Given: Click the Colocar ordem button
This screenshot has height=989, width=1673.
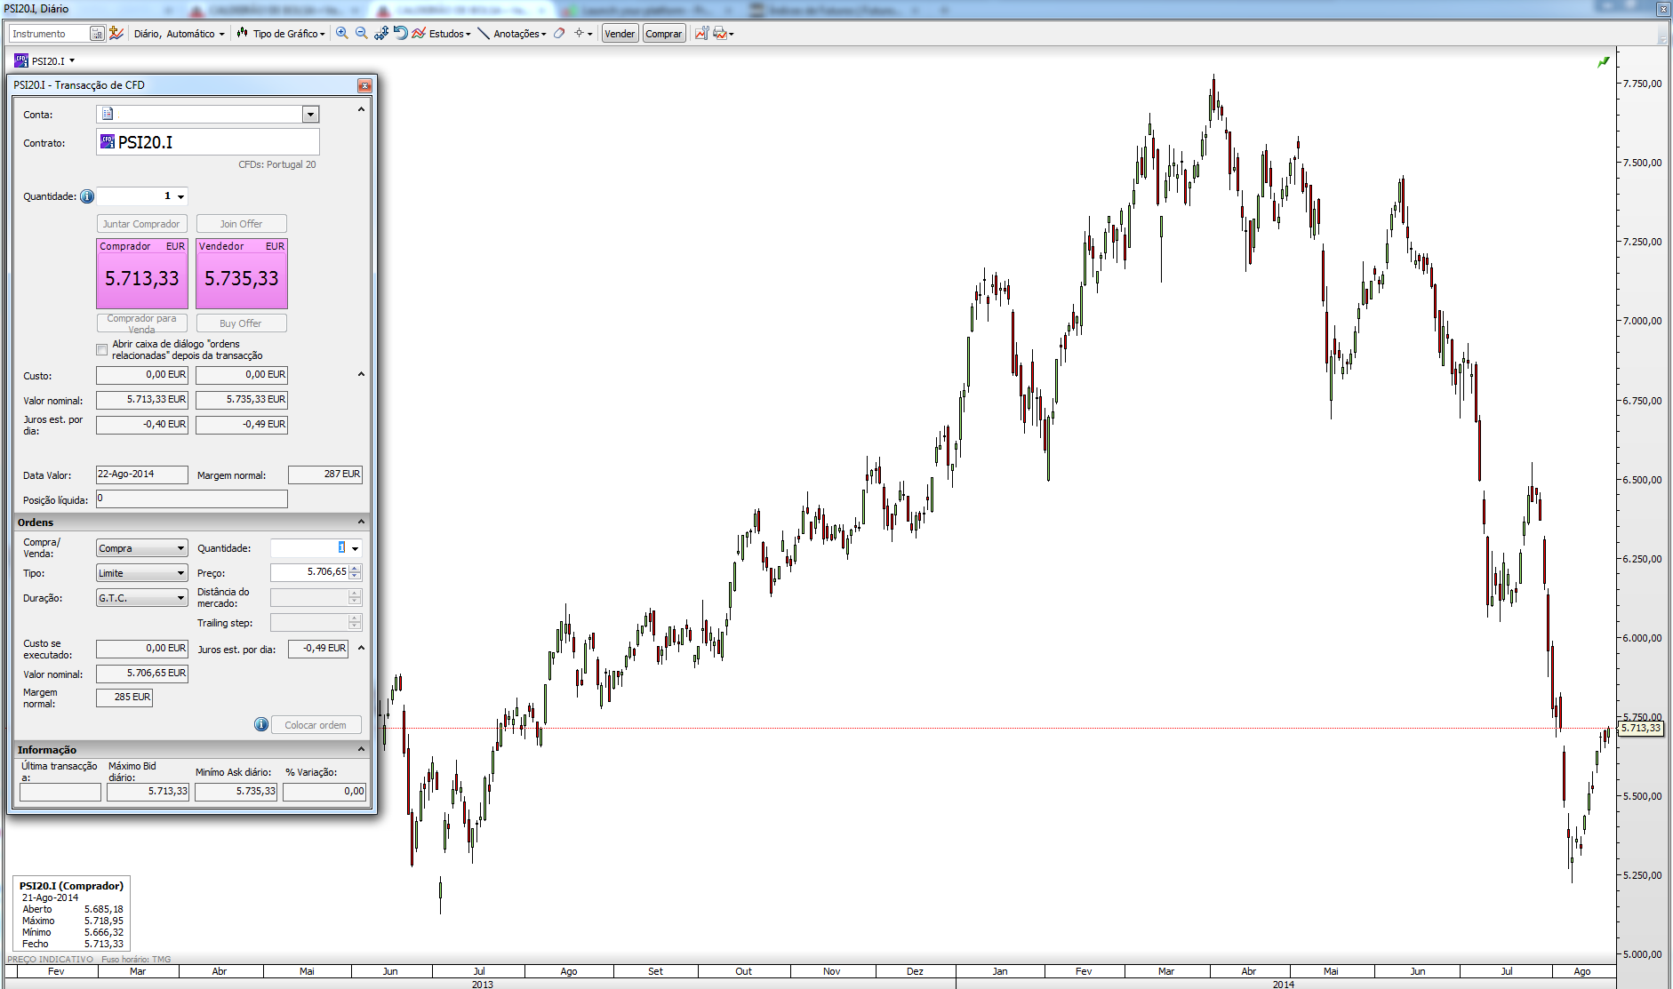Looking at the screenshot, I should (x=316, y=725).
